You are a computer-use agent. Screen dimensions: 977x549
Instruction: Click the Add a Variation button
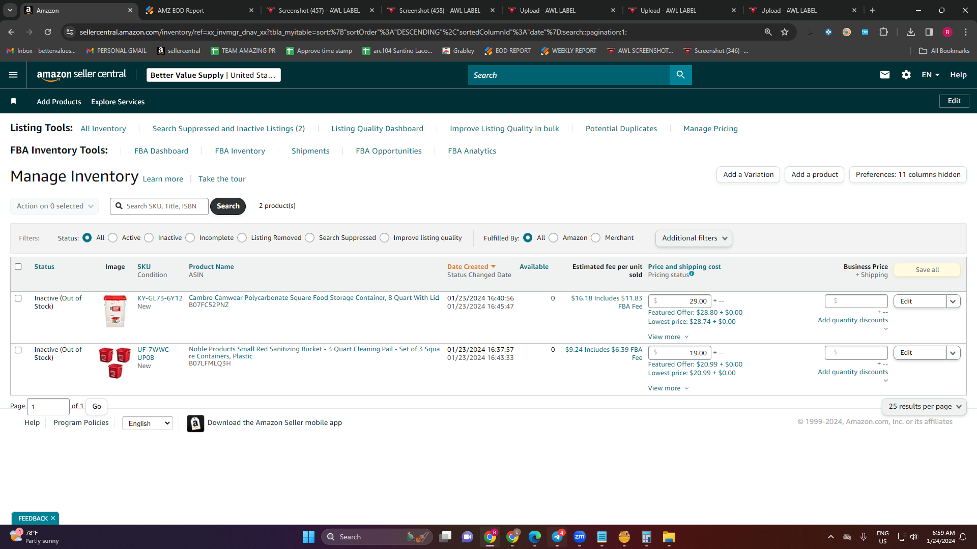point(748,175)
